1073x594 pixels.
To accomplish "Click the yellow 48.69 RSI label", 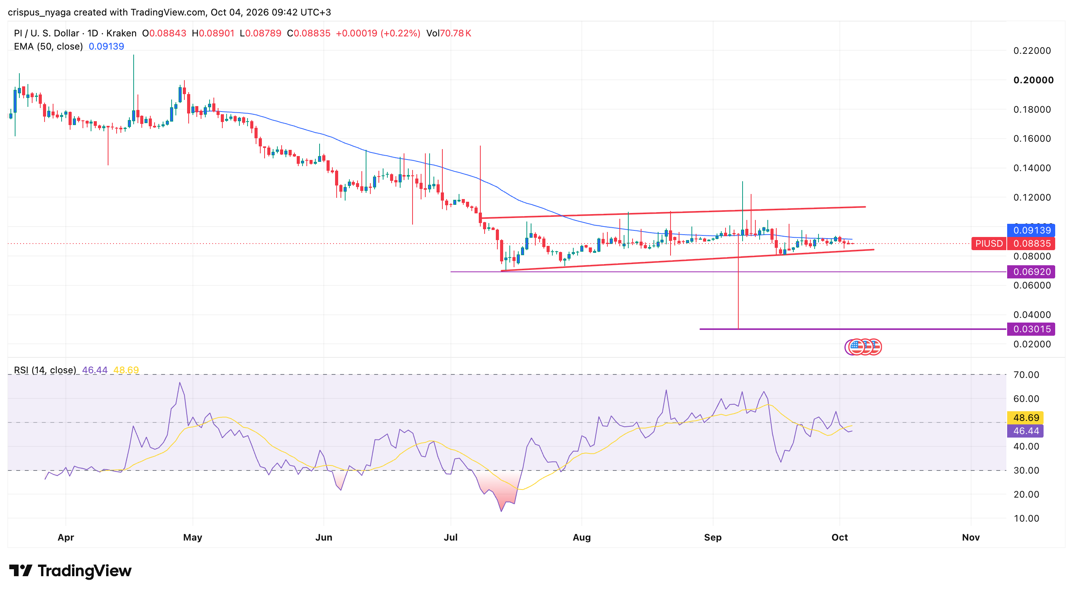I will (x=1025, y=417).
